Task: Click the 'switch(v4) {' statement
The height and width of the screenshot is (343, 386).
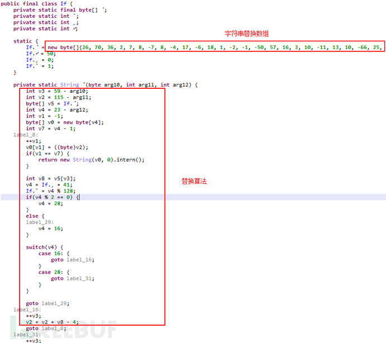Action: 45,247
